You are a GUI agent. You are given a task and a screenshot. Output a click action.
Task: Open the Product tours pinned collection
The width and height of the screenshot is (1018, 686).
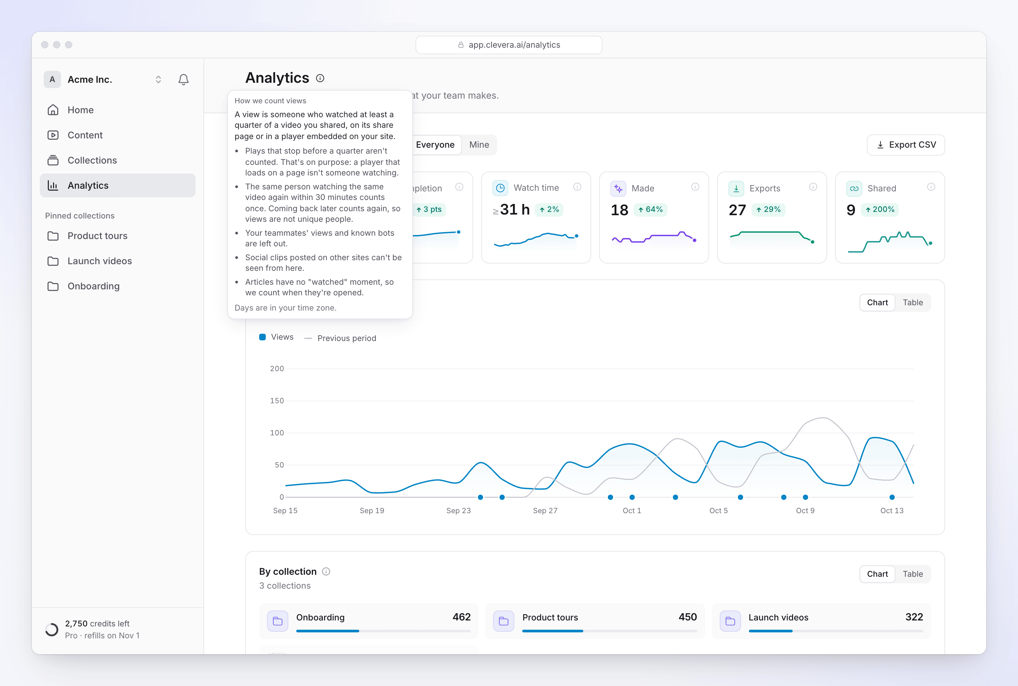pyautogui.click(x=117, y=236)
